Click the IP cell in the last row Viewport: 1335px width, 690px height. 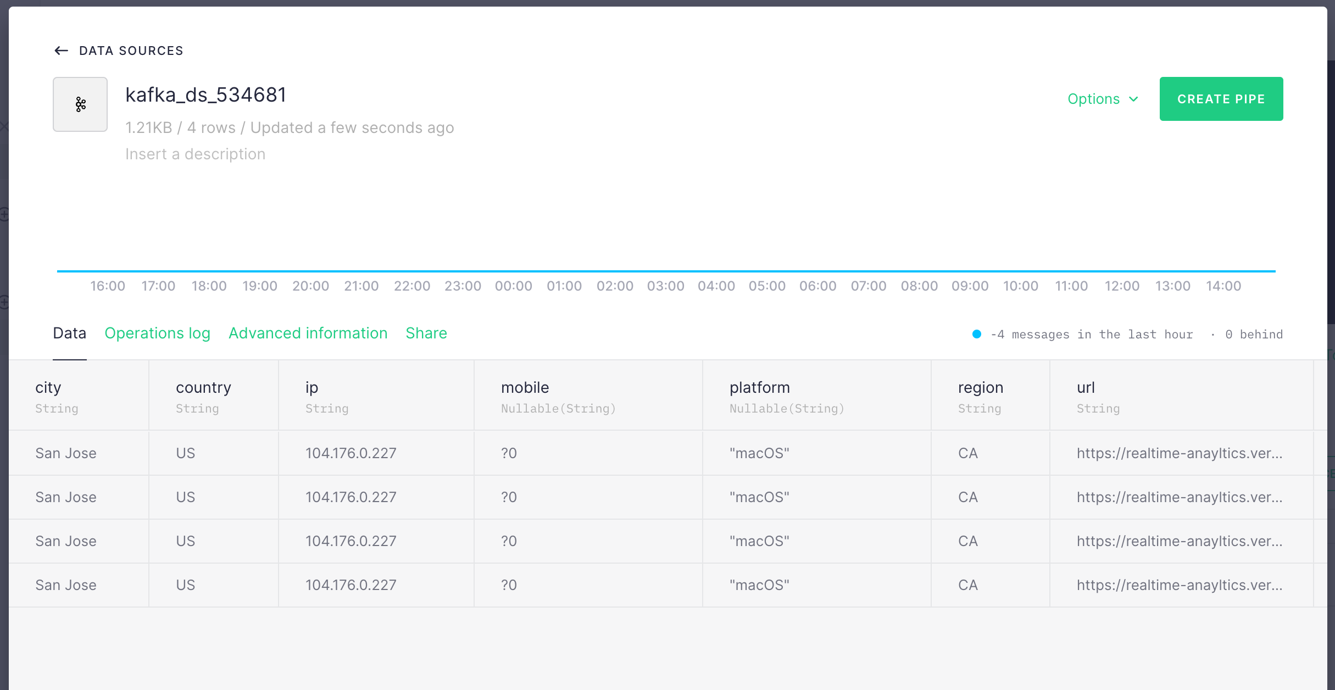(x=351, y=585)
